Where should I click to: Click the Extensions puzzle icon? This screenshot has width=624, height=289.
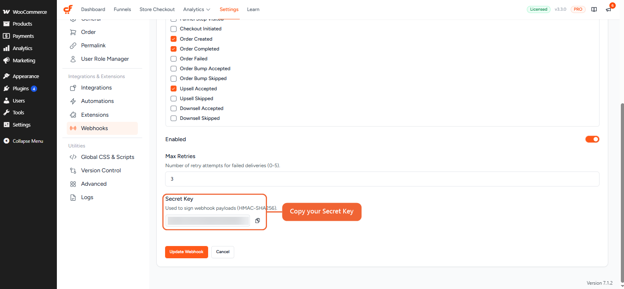tap(73, 115)
